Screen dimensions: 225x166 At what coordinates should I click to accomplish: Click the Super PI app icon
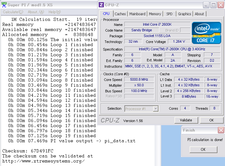tap(4, 5)
